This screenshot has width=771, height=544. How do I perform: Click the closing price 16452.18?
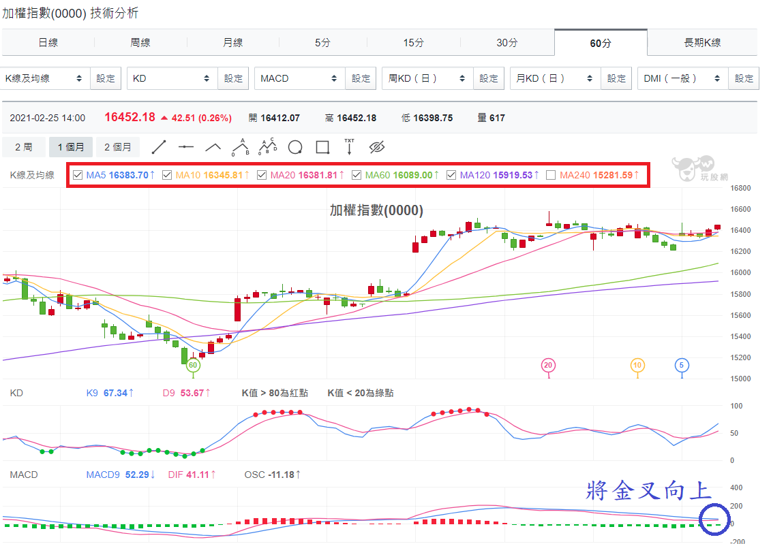tap(130, 117)
